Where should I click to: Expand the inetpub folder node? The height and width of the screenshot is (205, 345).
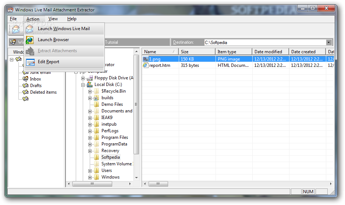[90, 125]
